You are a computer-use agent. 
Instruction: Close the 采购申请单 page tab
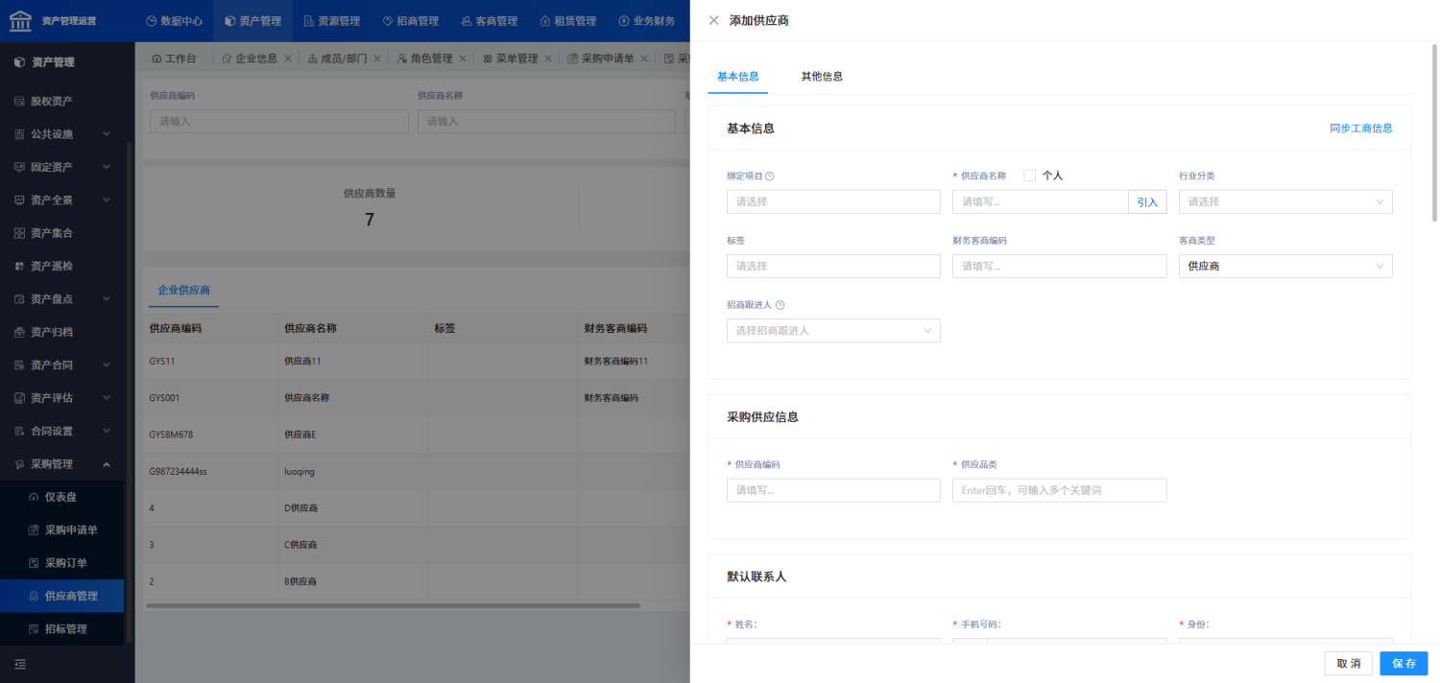tap(644, 59)
